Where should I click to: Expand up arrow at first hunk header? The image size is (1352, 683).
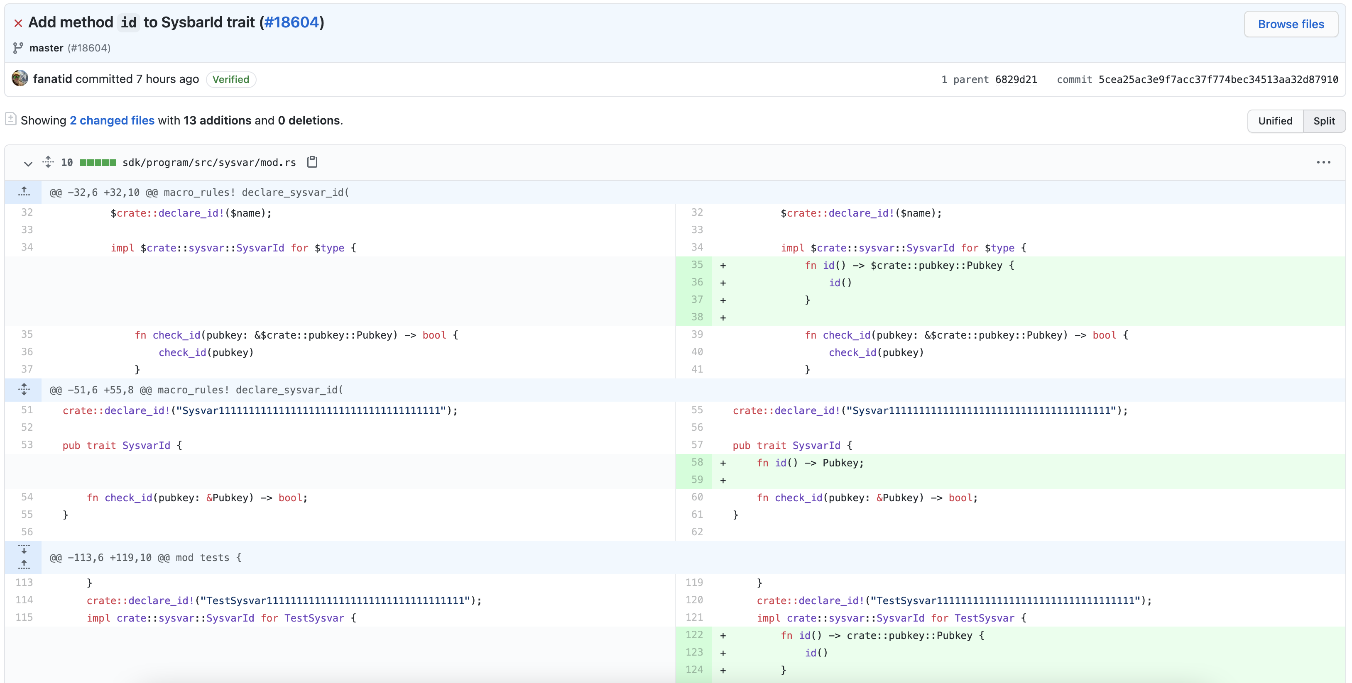(24, 192)
